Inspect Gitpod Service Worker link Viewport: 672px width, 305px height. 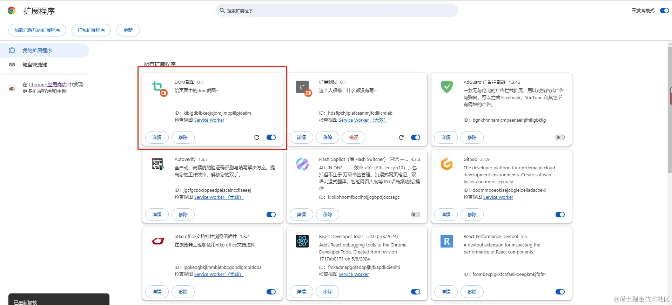[498, 197]
